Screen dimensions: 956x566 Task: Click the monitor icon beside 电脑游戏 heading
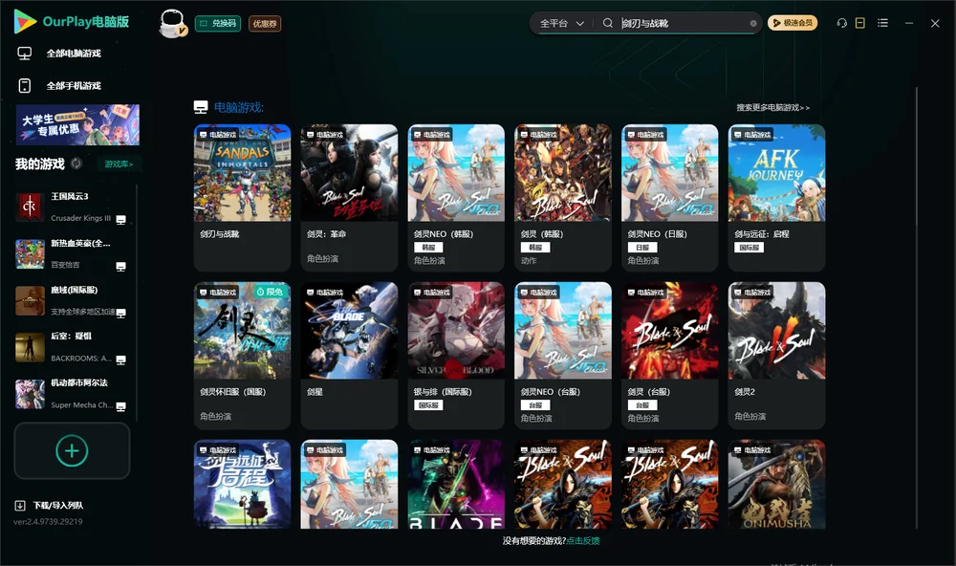coord(201,107)
